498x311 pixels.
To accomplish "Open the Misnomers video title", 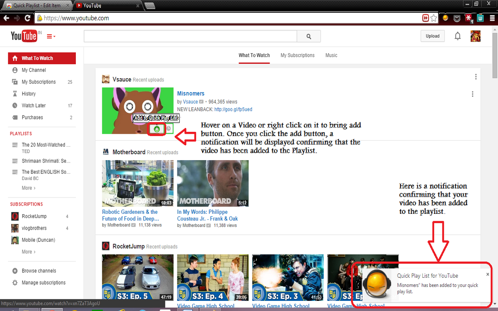I will click(191, 93).
